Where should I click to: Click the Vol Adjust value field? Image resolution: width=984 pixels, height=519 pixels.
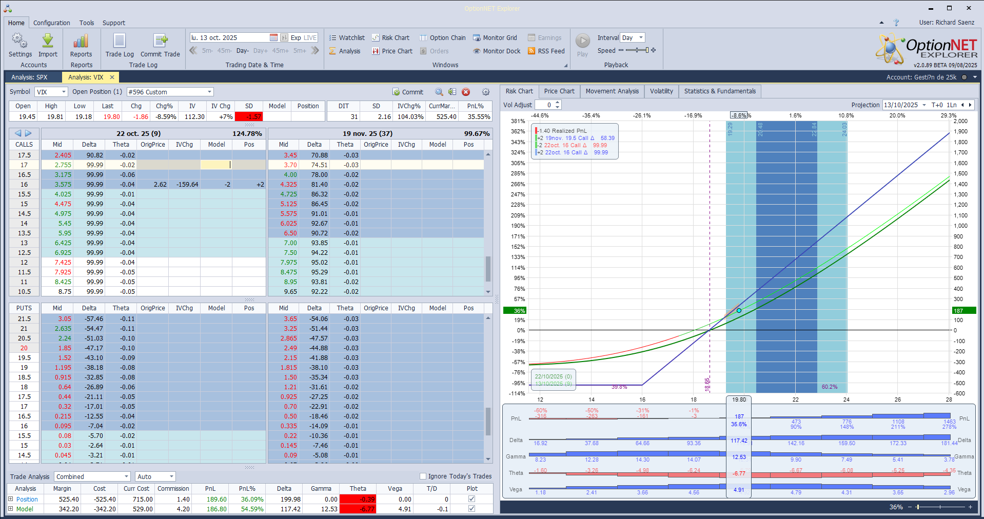point(544,105)
